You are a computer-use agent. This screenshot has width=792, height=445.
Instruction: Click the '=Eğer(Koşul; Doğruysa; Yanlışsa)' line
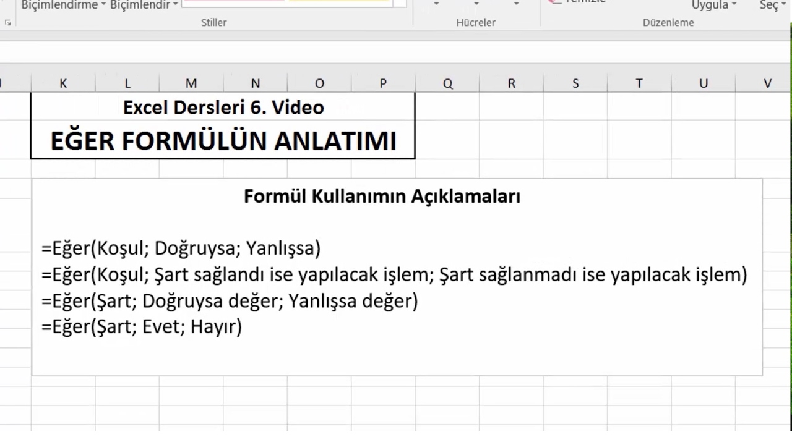tap(181, 248)
